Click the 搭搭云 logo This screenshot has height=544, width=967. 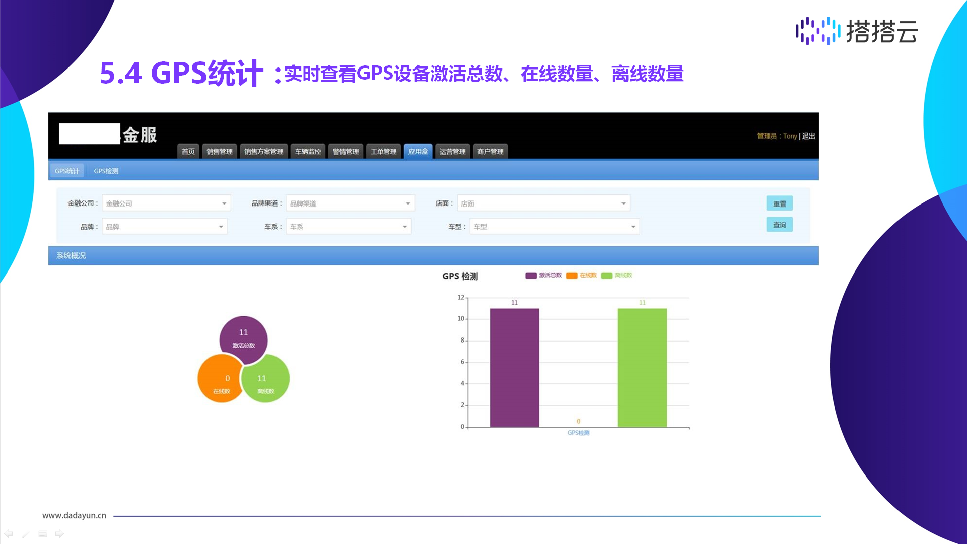point(857,31)
